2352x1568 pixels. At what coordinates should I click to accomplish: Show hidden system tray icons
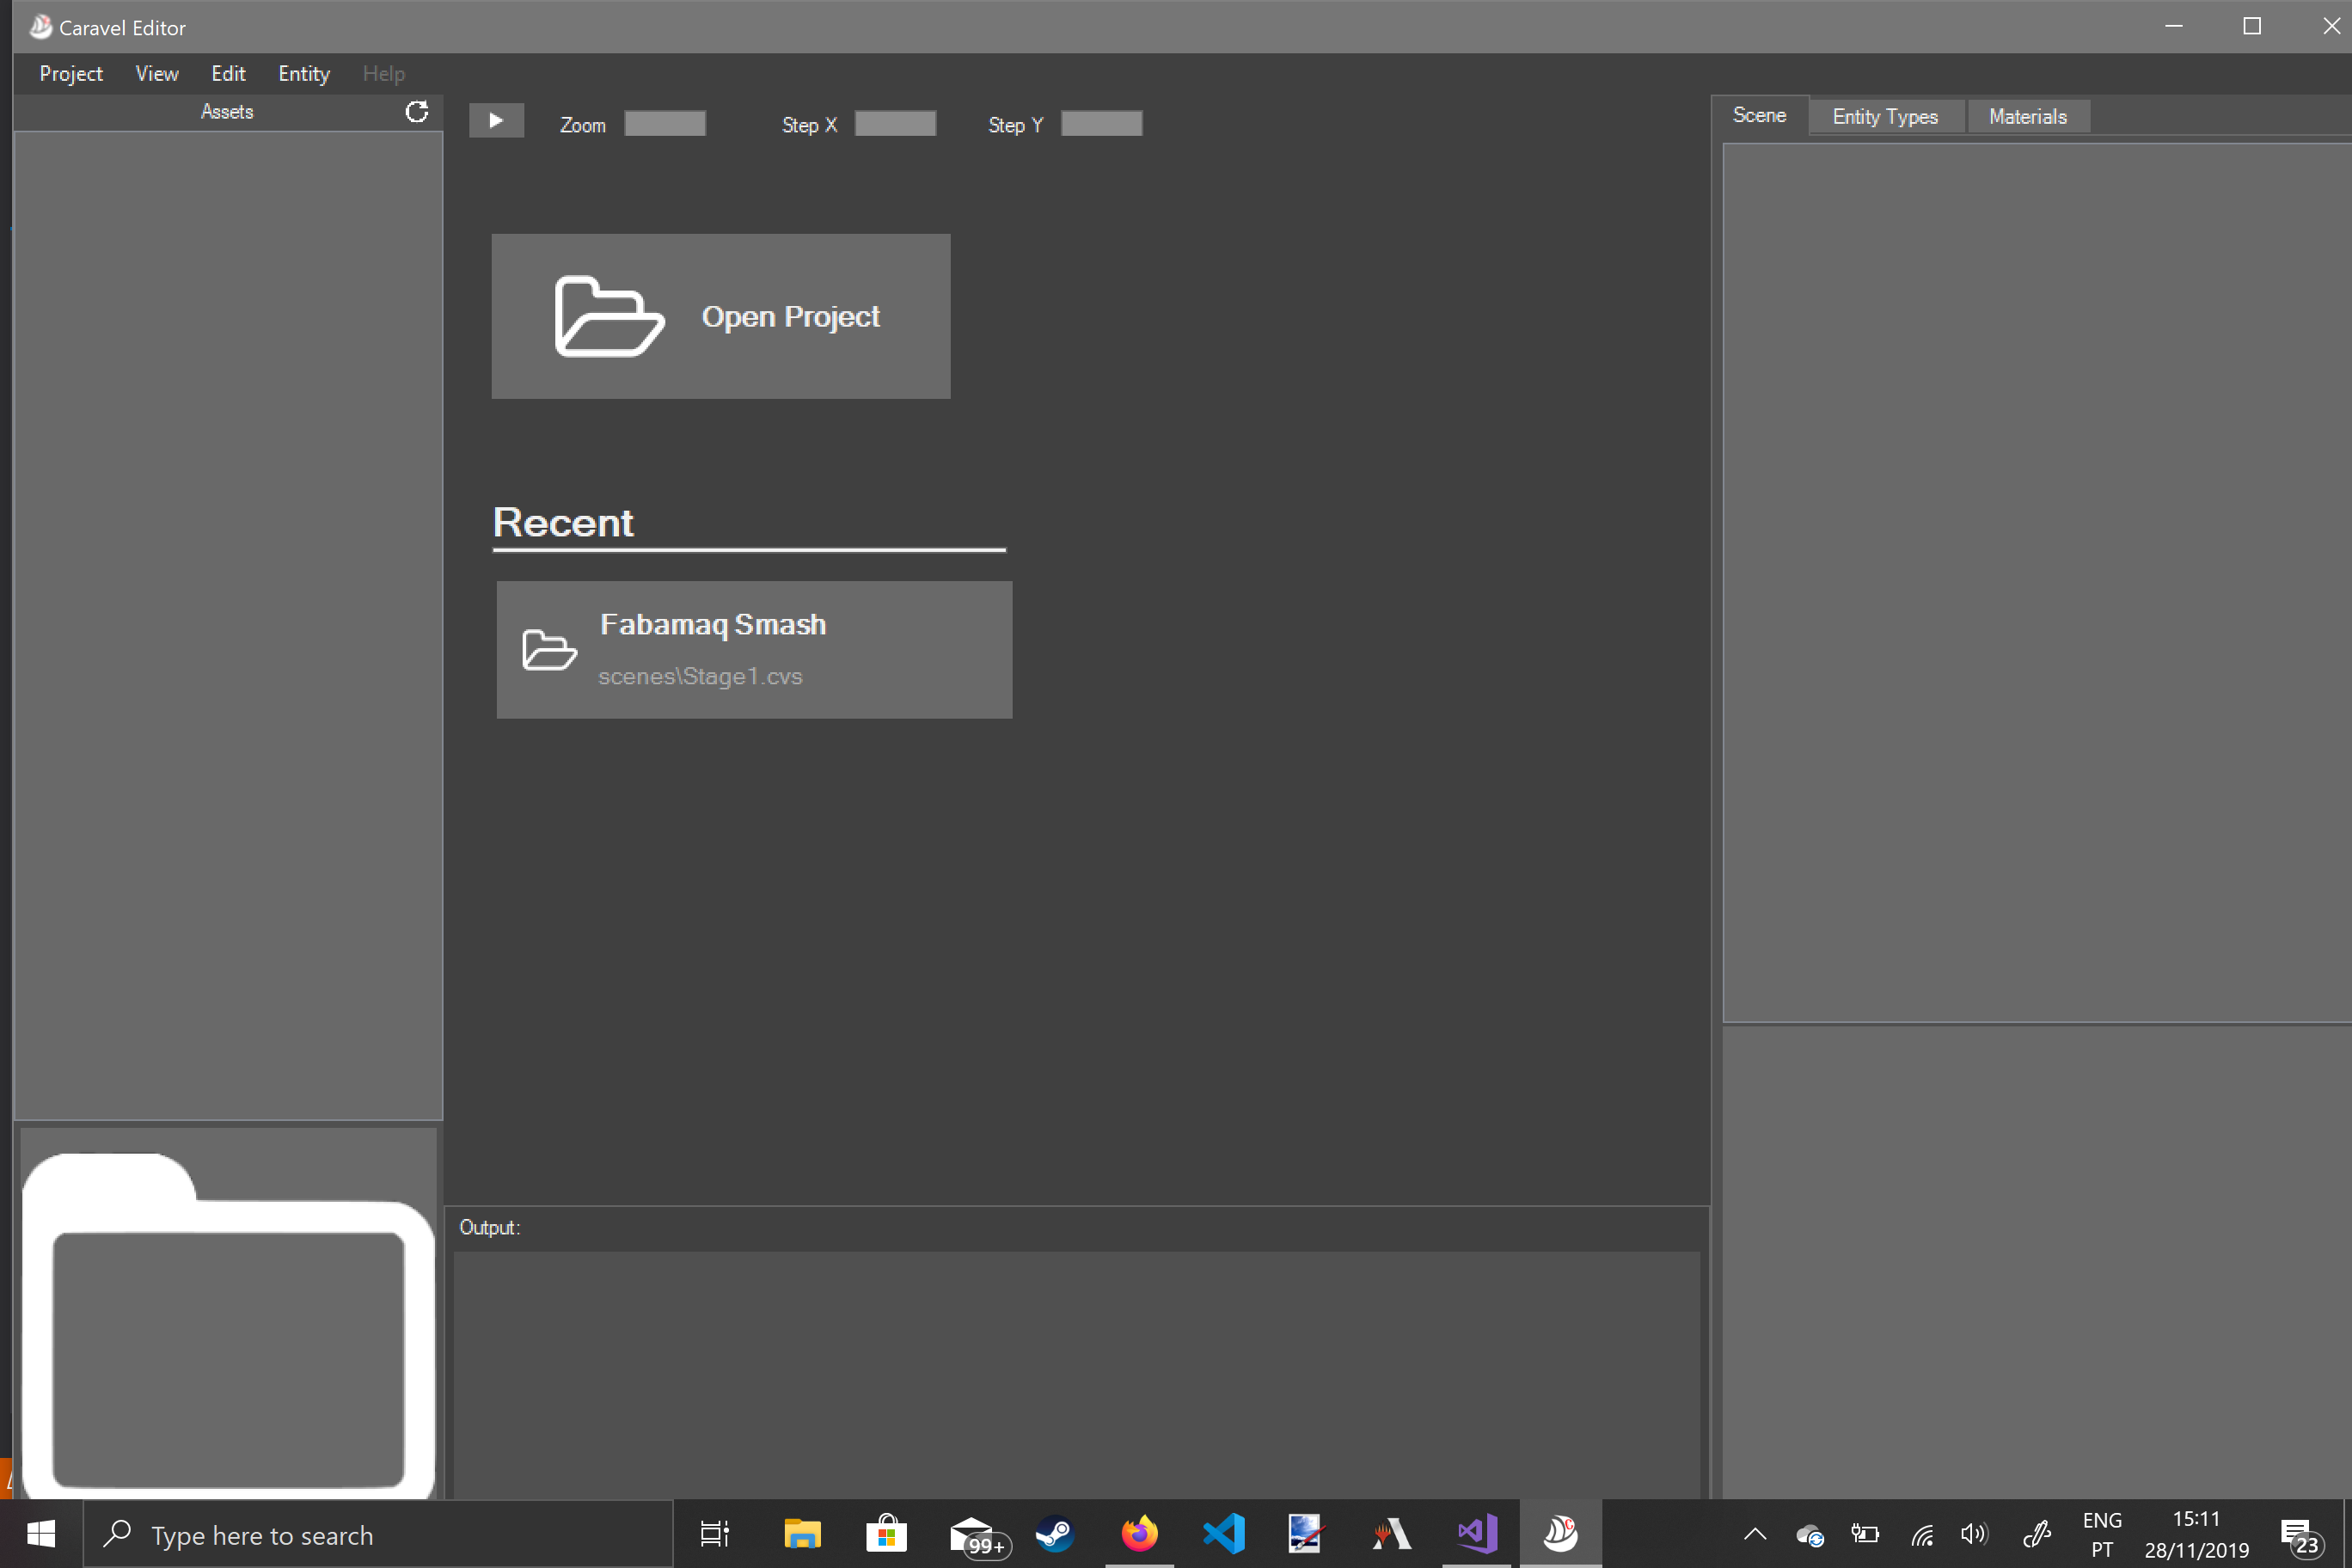1755,1534
